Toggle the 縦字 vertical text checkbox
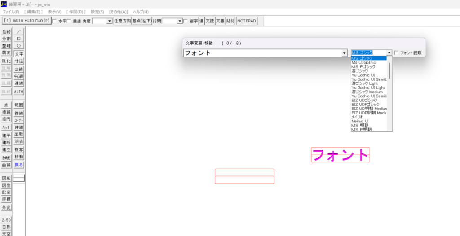 (186, 21)
